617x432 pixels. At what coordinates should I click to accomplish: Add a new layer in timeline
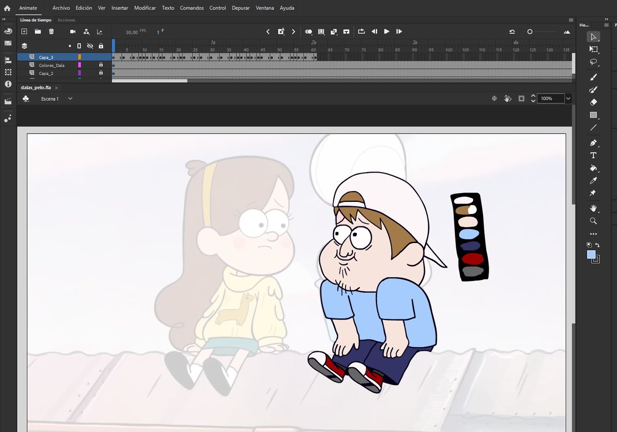(x=24, y=31)
